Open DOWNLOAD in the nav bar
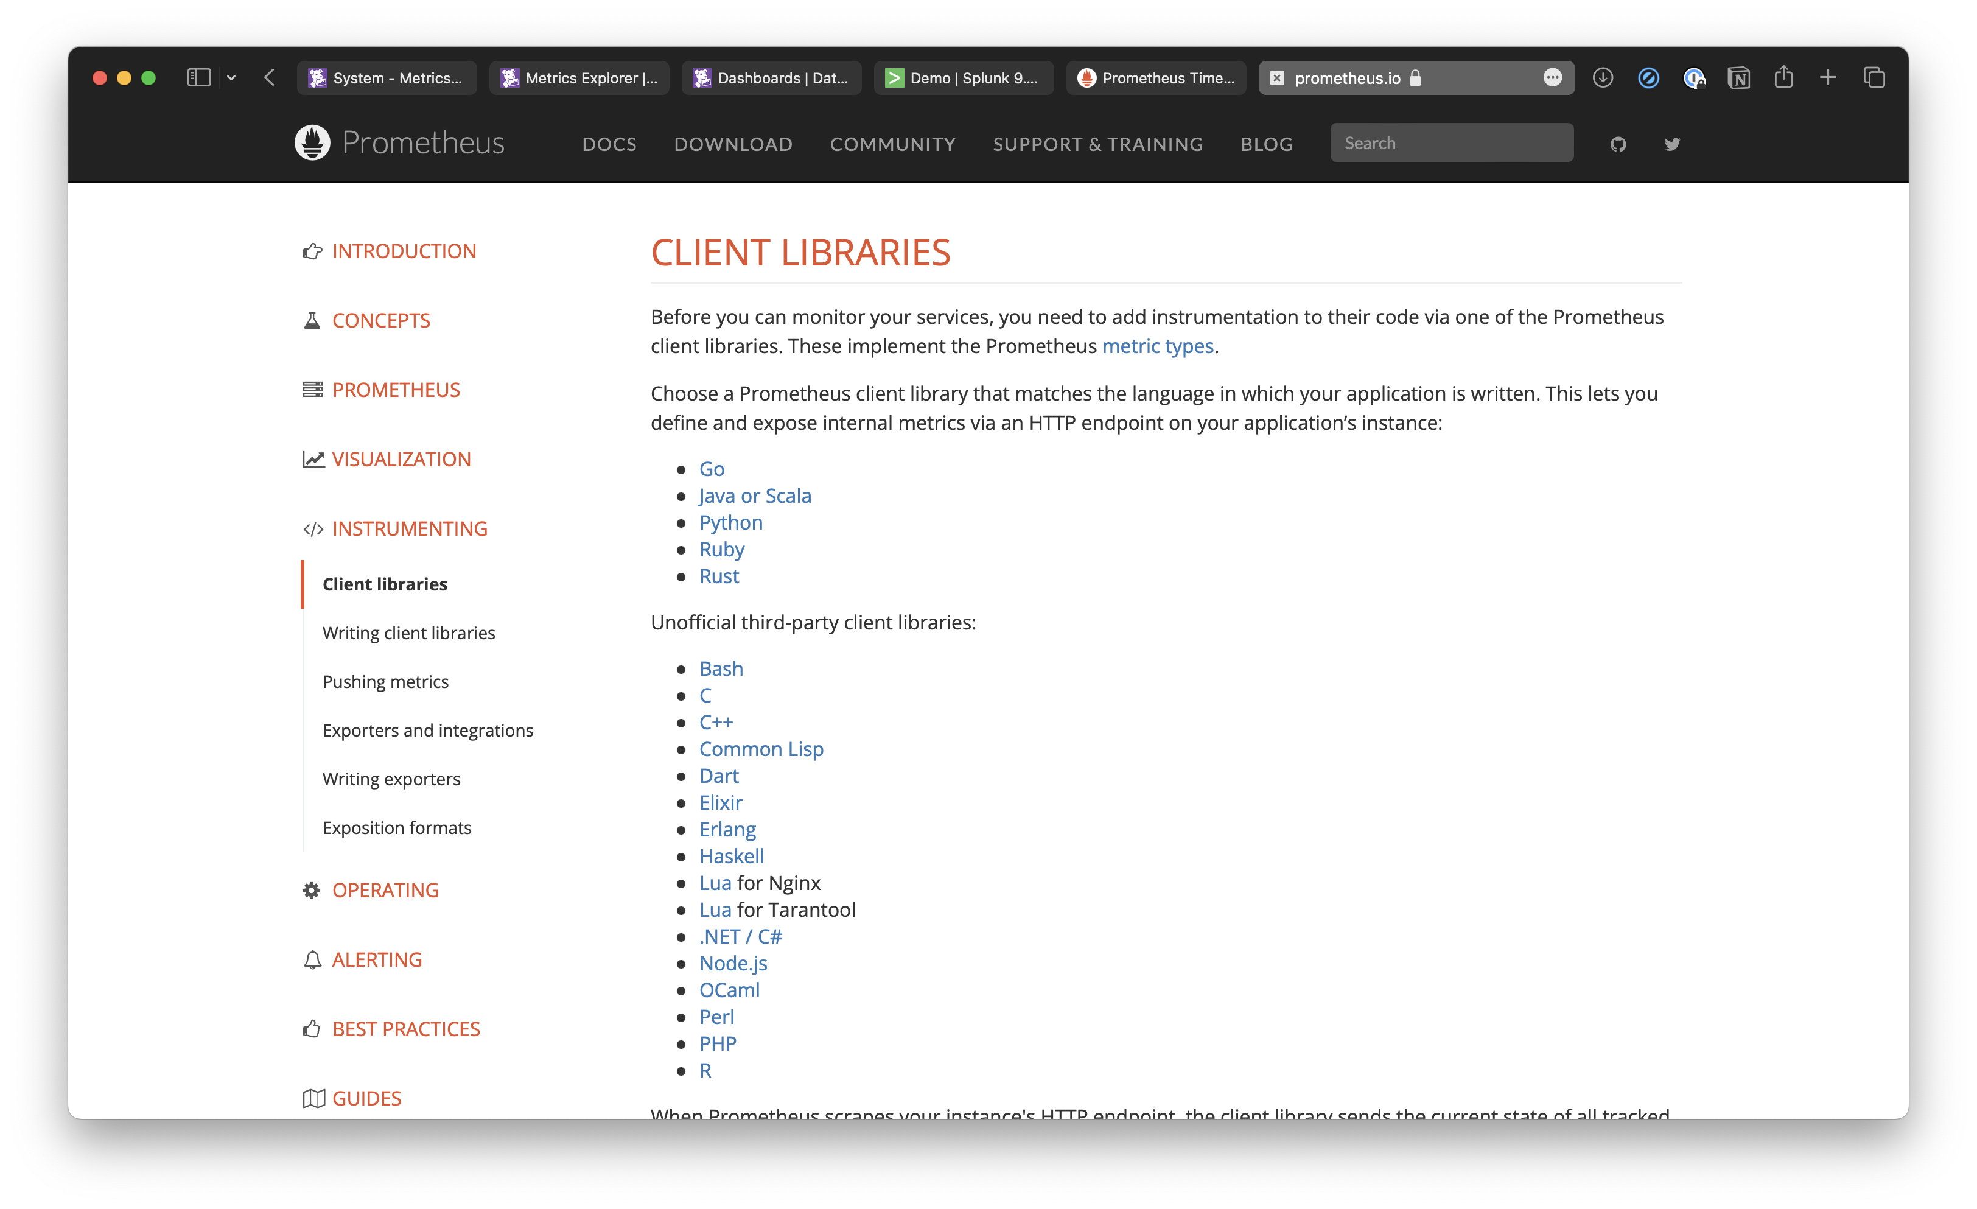The width and height of the screenshot is (1977, 1209). [x=733, y=144]
